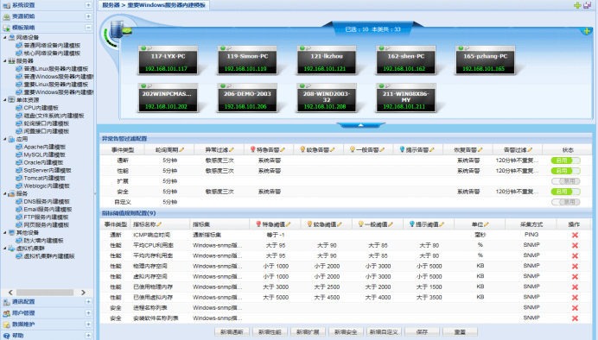The height and width of the screenshot is (340, 598).
Task: Edit the 特急告警 column pencil icon
Action: click(283, 150)
